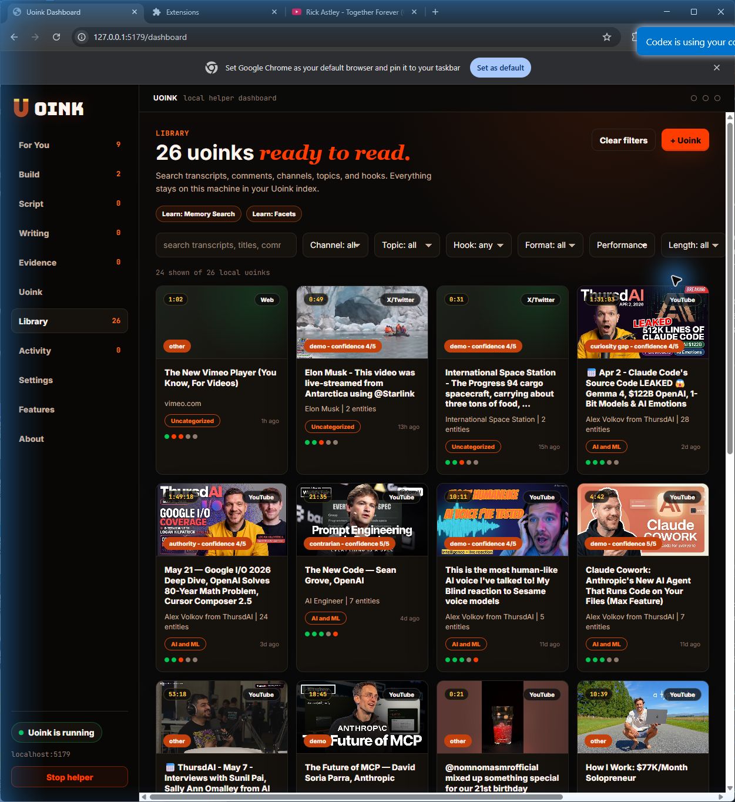Go back to the previous browser page
735x802 pixels.
point(14,37)
